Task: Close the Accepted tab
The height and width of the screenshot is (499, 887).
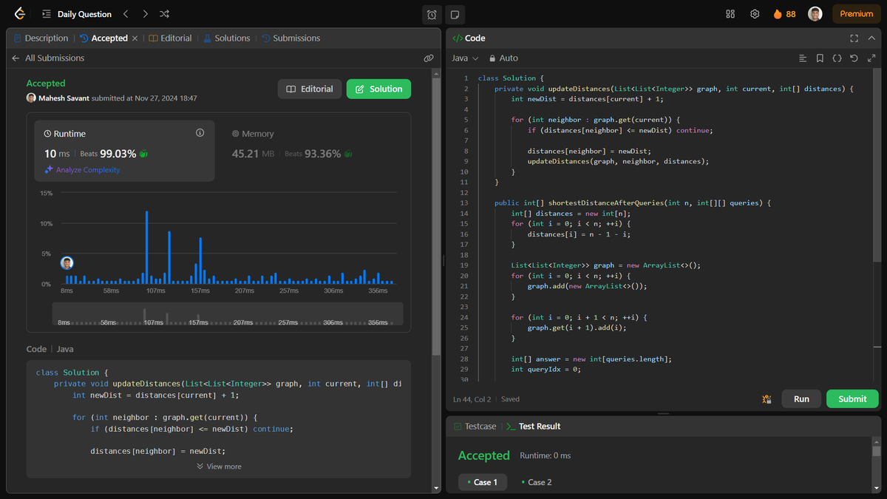Action: pos(135,38)
